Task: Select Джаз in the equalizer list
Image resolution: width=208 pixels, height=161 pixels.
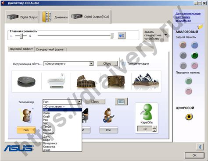Action: (62, 150)
